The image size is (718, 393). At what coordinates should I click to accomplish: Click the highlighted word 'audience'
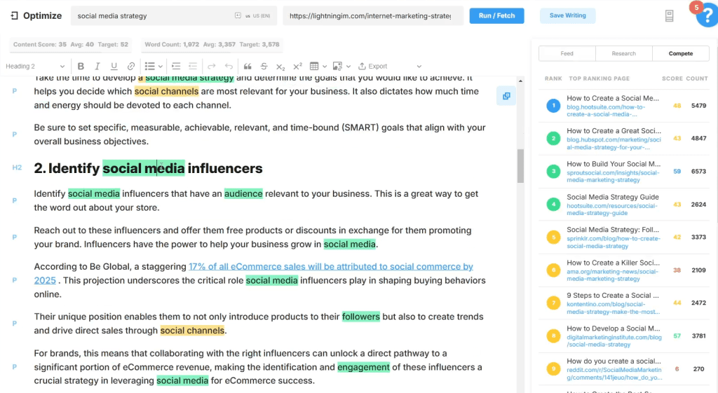click(243, 194)
